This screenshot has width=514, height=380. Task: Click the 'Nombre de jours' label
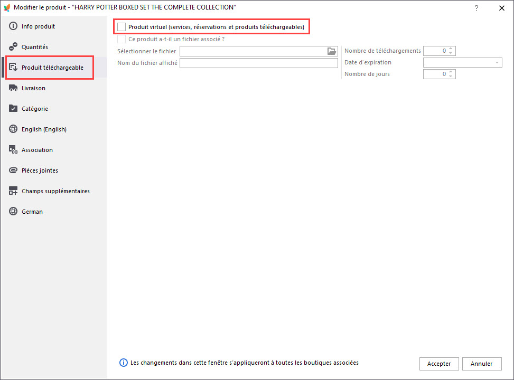[367, 74]
